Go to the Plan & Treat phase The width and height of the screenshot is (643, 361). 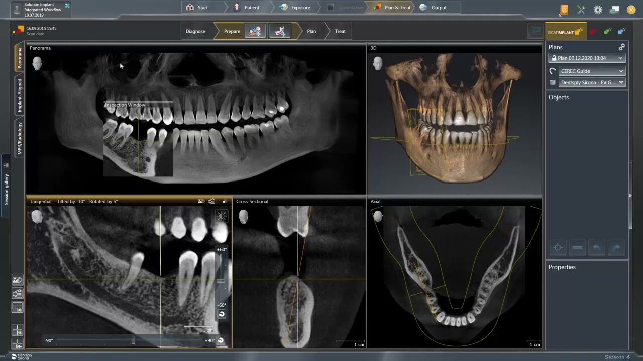(392, 8)
